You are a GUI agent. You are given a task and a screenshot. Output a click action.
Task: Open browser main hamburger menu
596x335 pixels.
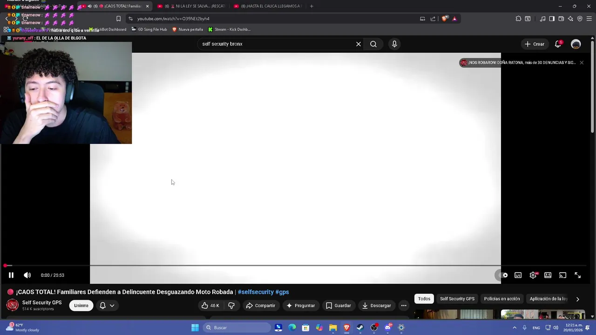click(589, 19)
